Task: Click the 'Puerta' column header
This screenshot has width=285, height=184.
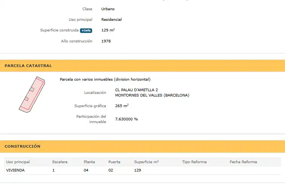Action: [x=114, y=162]
